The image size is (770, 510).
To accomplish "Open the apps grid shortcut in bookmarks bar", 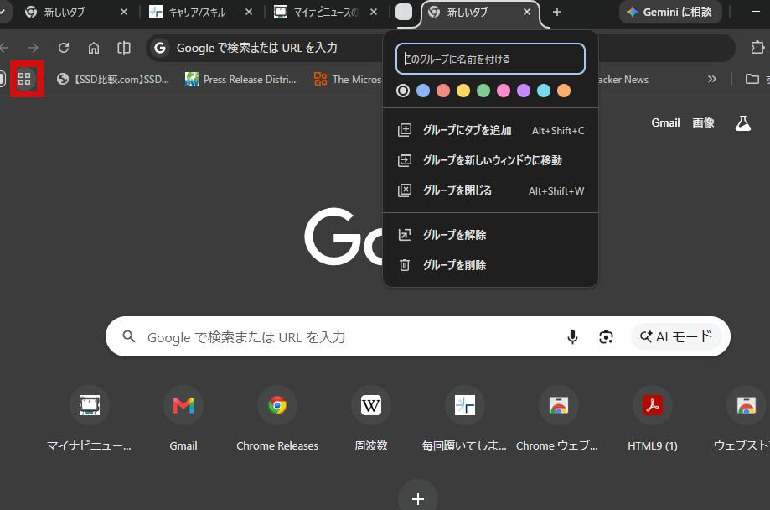I will [x=24, y=79].
